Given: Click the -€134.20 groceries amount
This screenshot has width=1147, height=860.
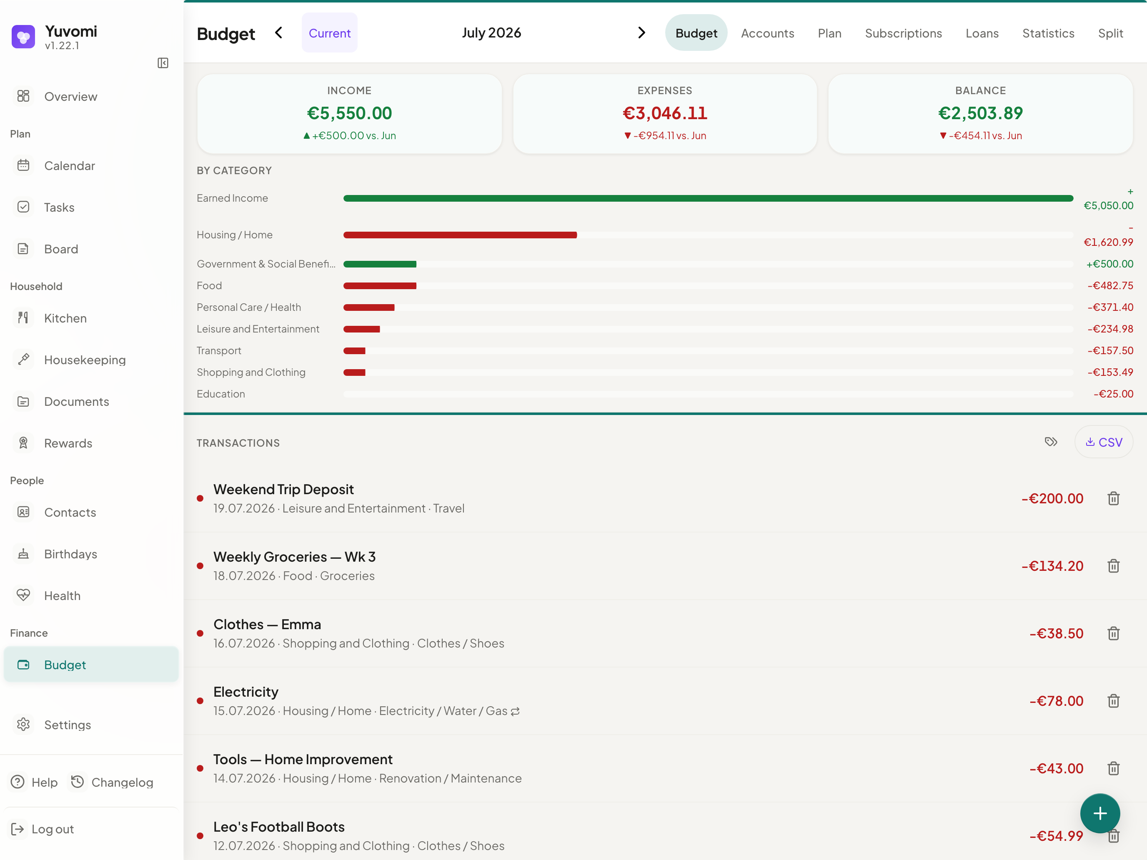Looking at the screenshot, I should coord(1052,566).
